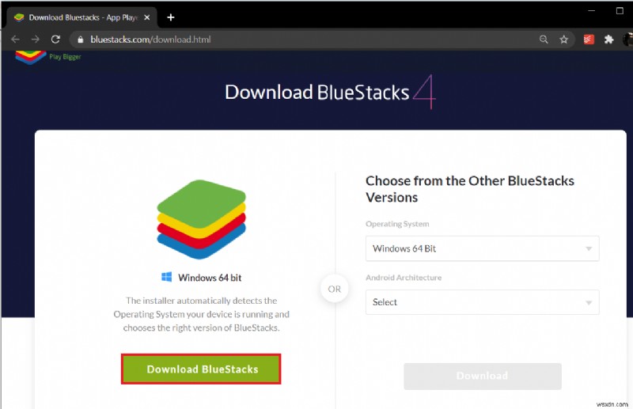Click the browser forward arrow
Image resolution: width=633 pixels, height=409 pixels.
click(35, 39)
